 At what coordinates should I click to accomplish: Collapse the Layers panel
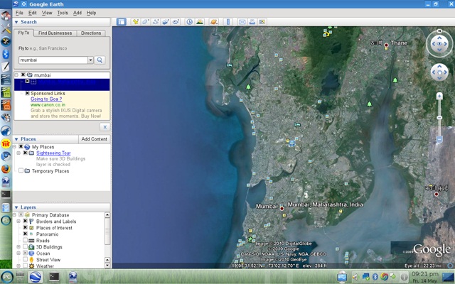click(x=17, y=207)
